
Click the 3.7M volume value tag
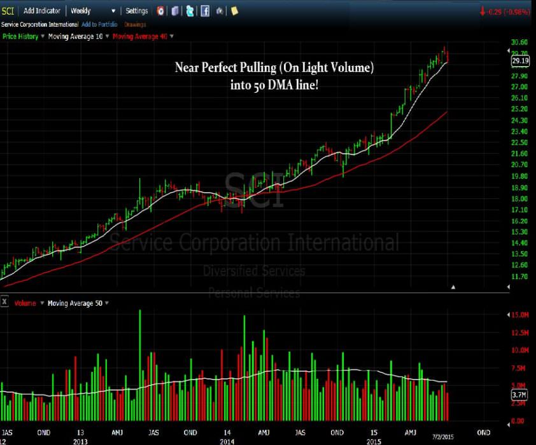(x=519, y=395)
